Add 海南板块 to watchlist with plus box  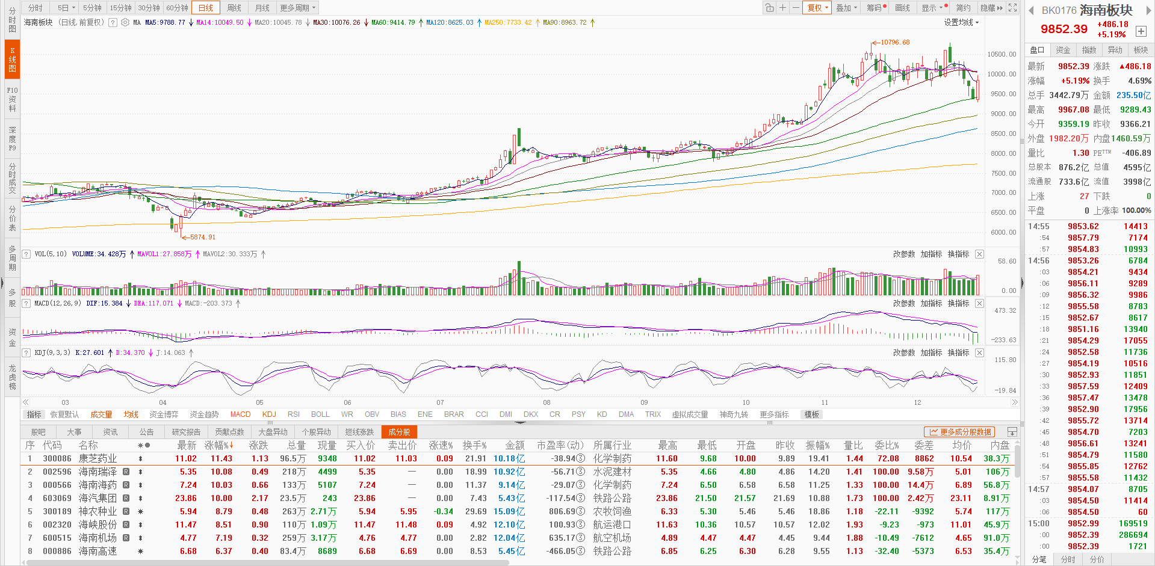(x=1141, y=31)
